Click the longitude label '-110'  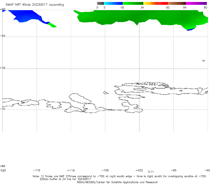[71, 170]
